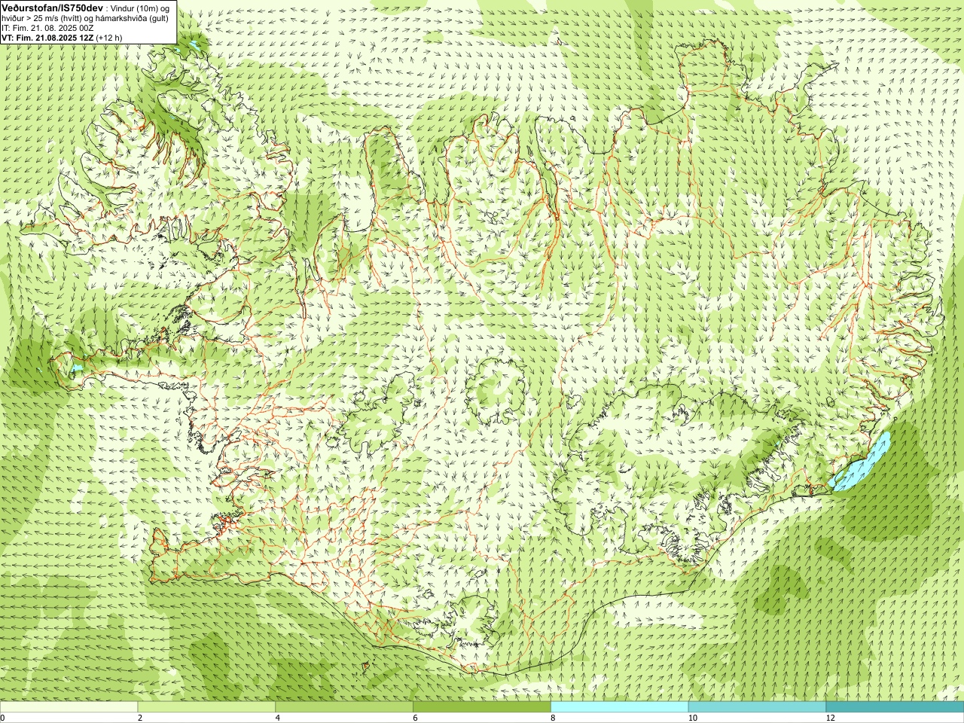Click the '4' label on the color scale
The height and width of the screenshot is (723, 964).
pos(278,718)
